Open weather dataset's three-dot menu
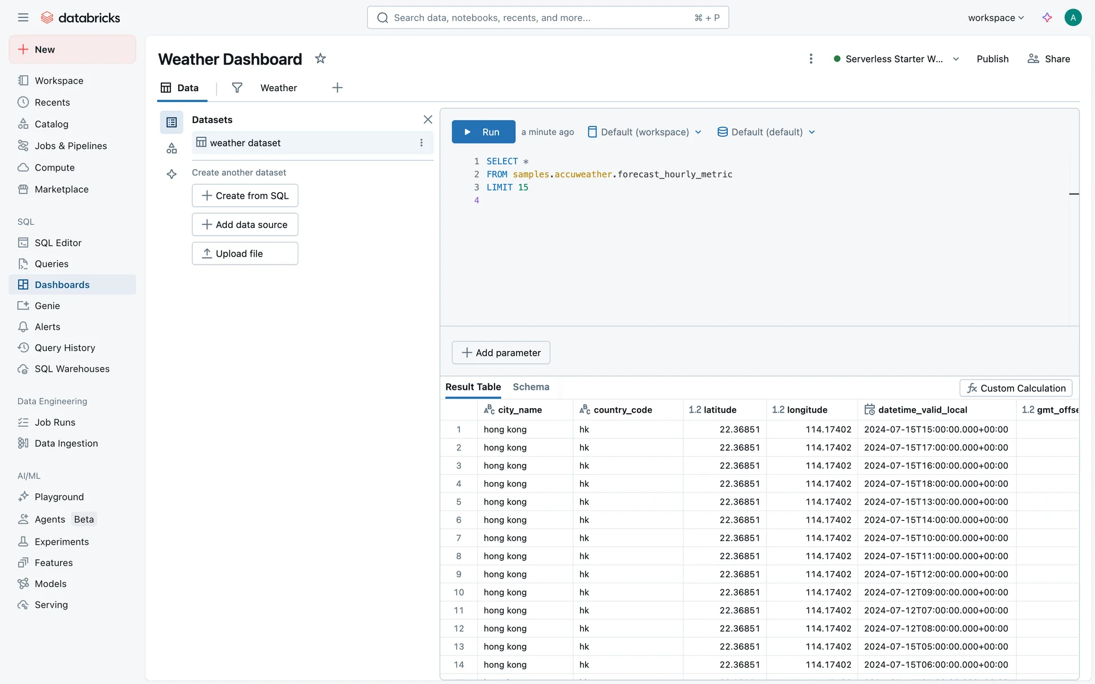Viewport: 1095px width, 684px height. [421, 143]
